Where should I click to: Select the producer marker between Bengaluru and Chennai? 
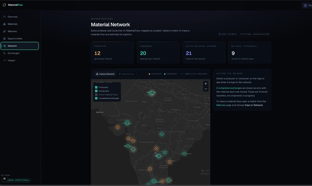click(162, 181)
